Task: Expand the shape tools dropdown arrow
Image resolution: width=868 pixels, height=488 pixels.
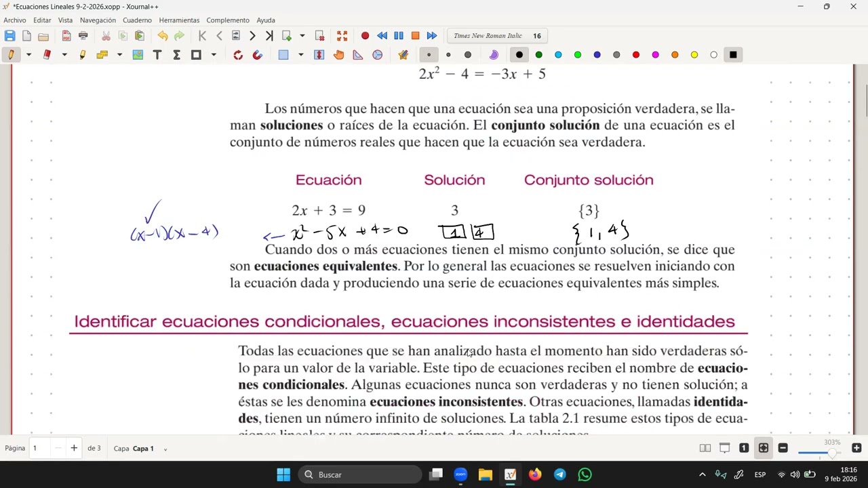Action: click(x=214, y=55)
